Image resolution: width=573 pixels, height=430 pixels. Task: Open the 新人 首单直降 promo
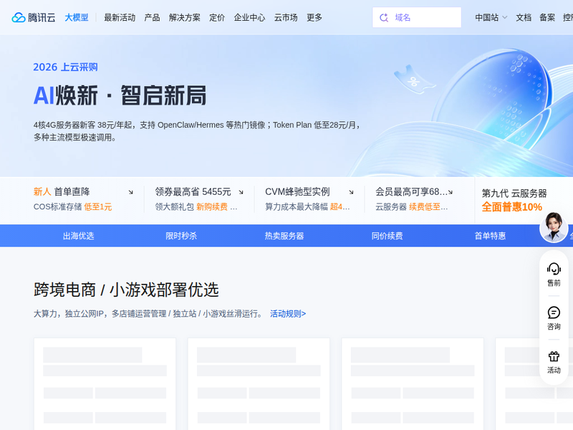pos(83,199)
